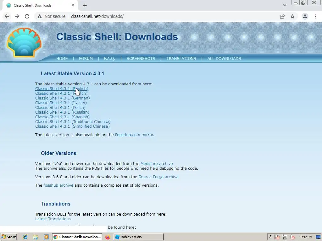
Task: Download Classic Shell 4.3.1 Italian
Action: click(x=61, y=103)
